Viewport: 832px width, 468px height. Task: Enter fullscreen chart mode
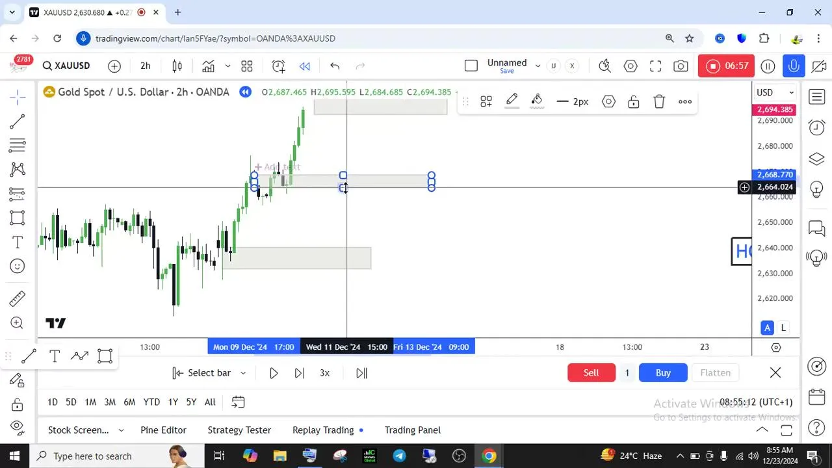[656, 66]
